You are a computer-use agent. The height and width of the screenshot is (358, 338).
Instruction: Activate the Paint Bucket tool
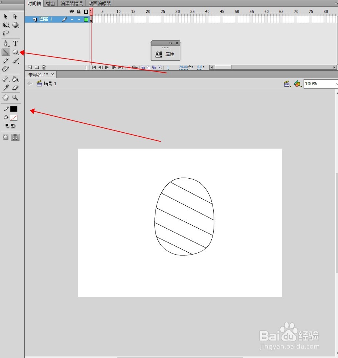(15, 79)
